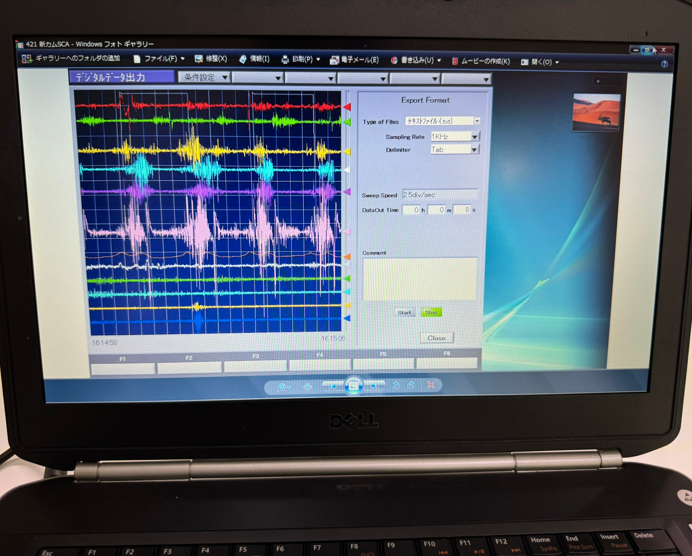
Task: Click the fit-to-window icon
Action: (x=308, y=387)
